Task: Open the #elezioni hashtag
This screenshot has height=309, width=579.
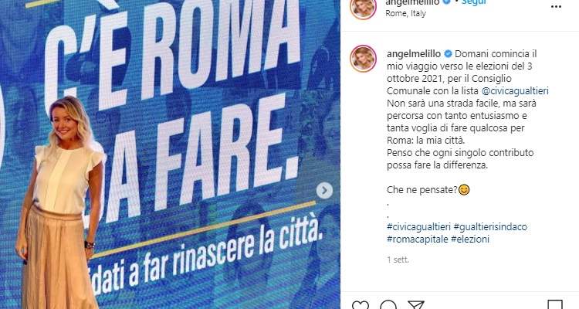Action: click(470, 239)
